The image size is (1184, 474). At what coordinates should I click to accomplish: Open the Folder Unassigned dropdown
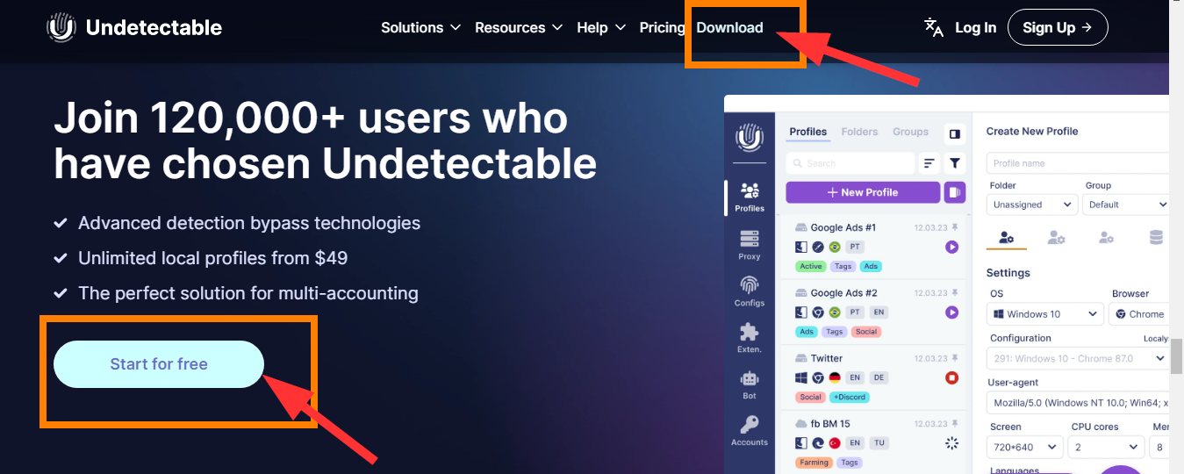[1032, 205]
